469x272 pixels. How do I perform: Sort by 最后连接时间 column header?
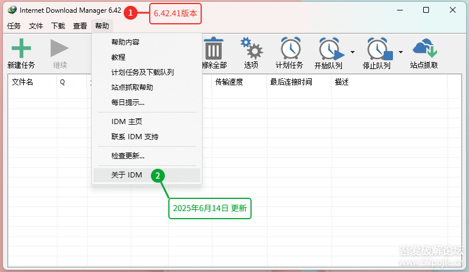[x=299, y=82]
